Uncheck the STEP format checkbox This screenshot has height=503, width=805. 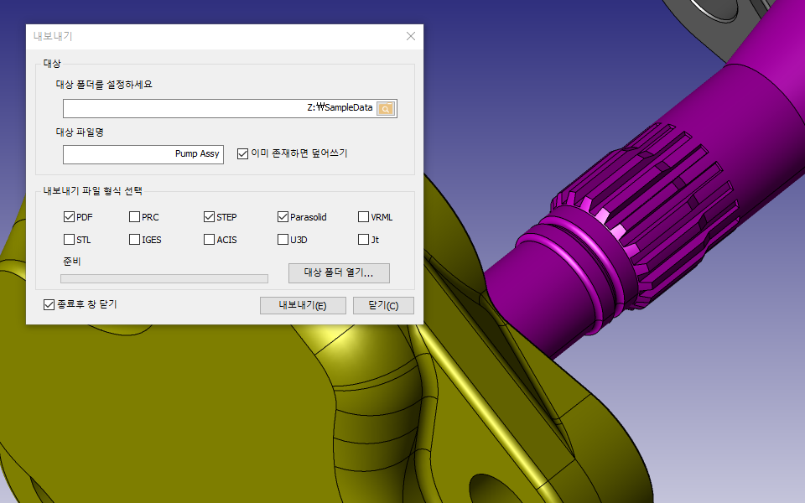pos(210,217)
